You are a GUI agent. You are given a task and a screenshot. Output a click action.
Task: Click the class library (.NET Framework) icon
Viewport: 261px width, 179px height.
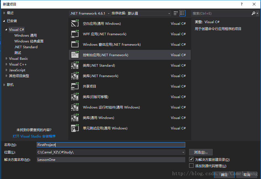pyautogui.click(x=75, y=76)
